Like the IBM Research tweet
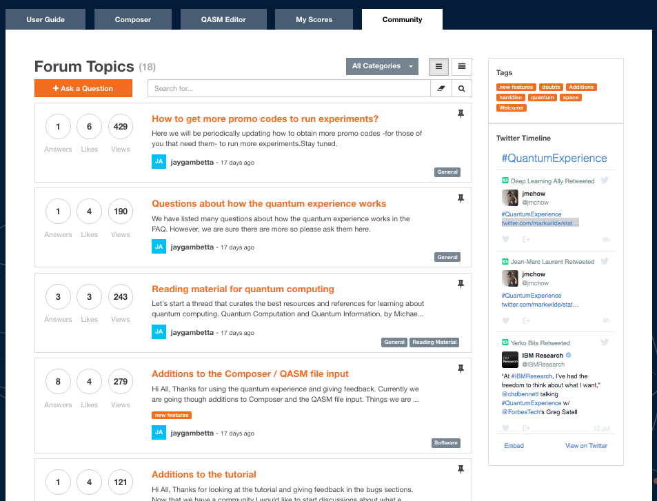 tap(505, 428)
